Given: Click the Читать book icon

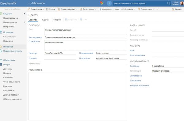Looking at the screenshot, I should click(x=47, y=9).
